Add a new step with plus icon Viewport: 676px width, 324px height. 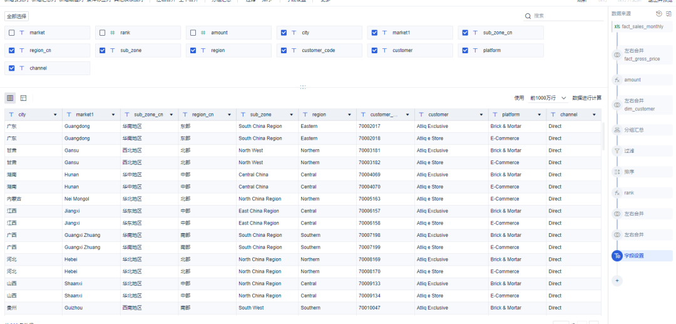pyautogui.click(x=617, y=280)
